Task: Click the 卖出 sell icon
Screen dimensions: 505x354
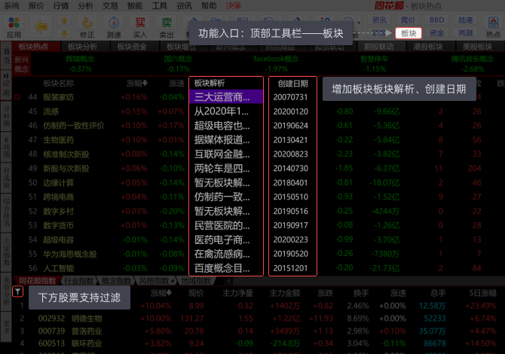Action: click(x=167, y=27)
